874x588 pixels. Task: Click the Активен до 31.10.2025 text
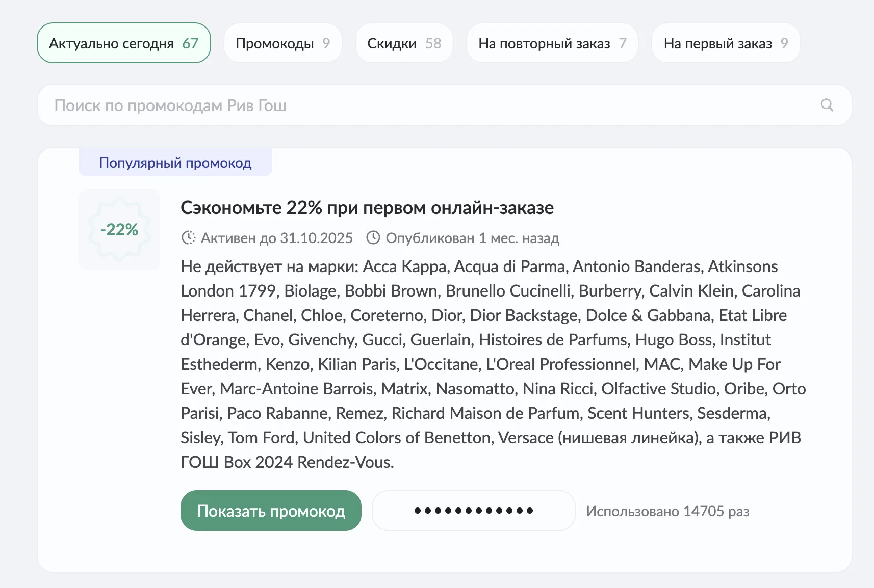point(276,238)
